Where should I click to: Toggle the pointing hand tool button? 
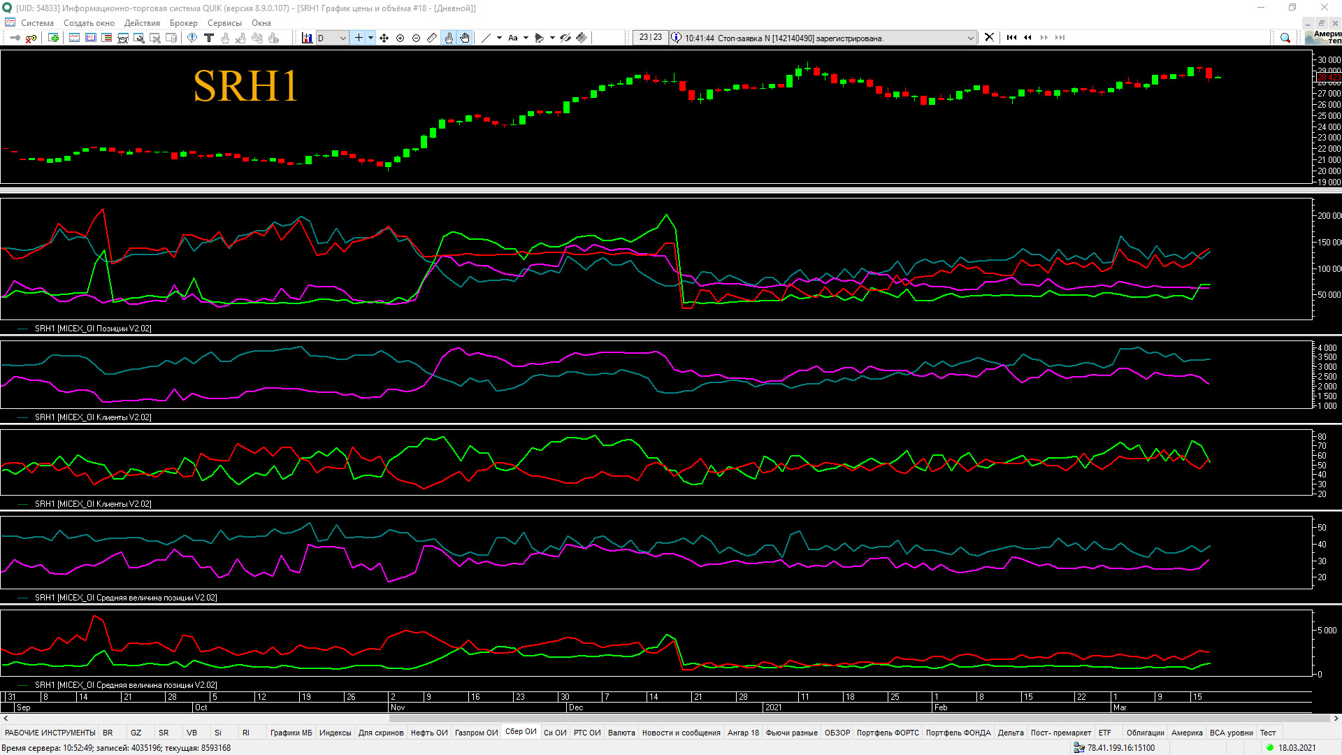(x=449, y=38)
